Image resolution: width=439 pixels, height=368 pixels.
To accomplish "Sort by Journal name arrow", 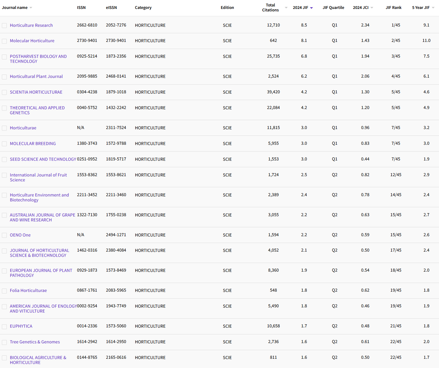I will 31,8.
